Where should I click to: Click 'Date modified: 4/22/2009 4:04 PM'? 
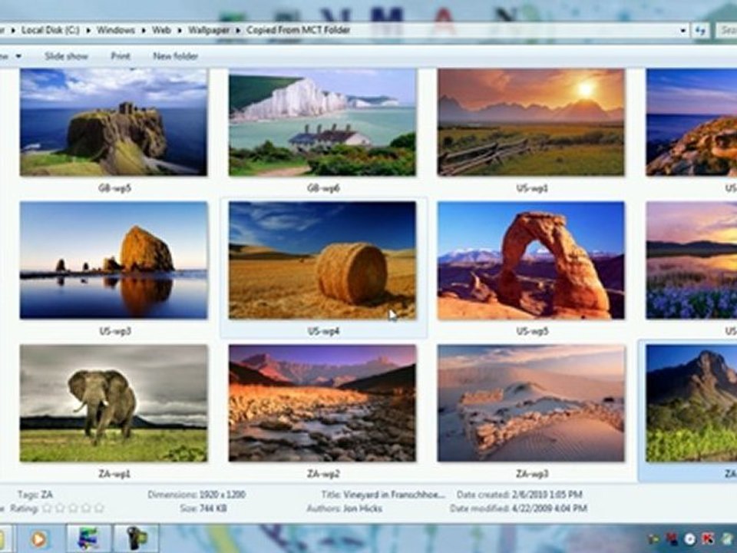[518, 508]
